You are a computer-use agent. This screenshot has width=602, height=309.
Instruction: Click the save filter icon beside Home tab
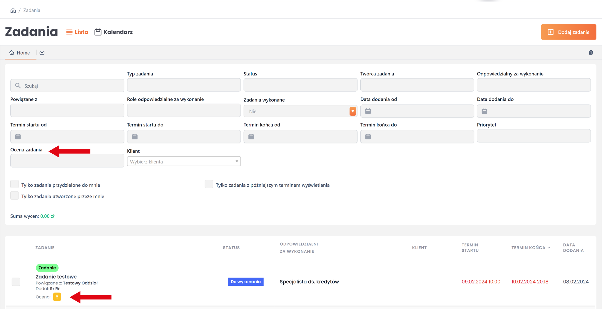point(42,53)
